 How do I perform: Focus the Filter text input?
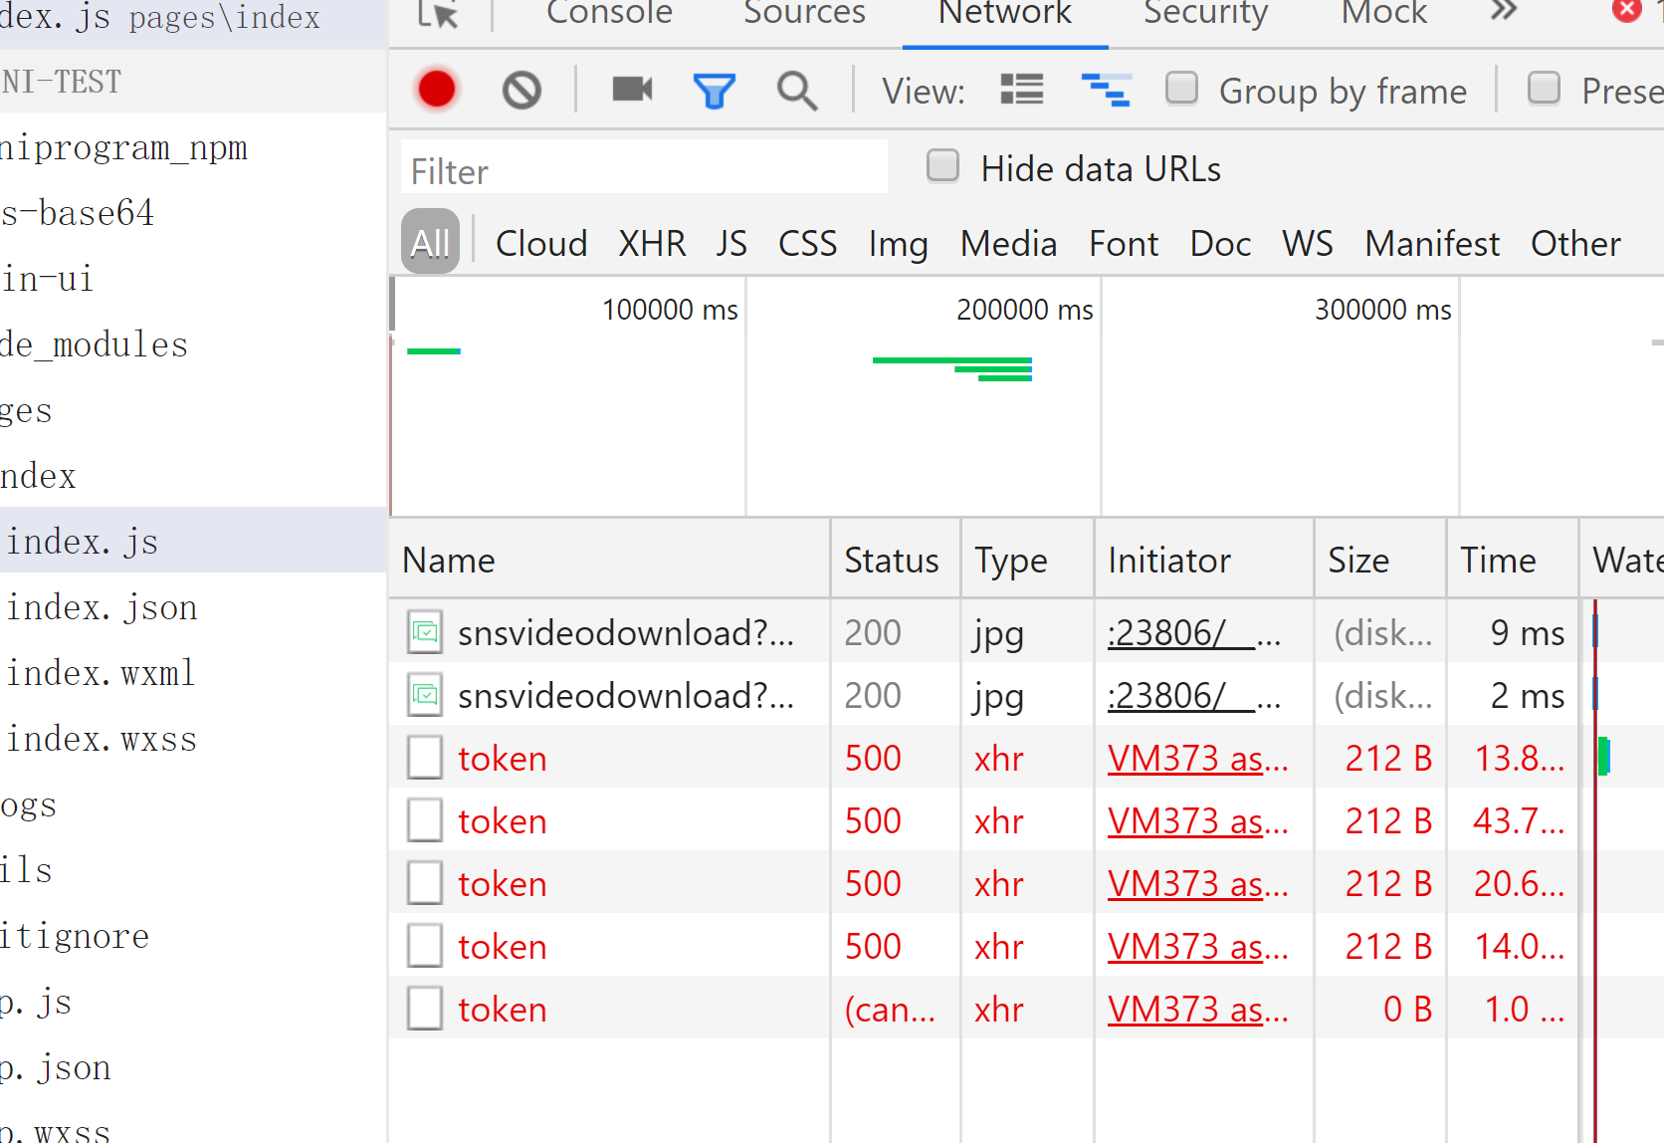point(644,166)
